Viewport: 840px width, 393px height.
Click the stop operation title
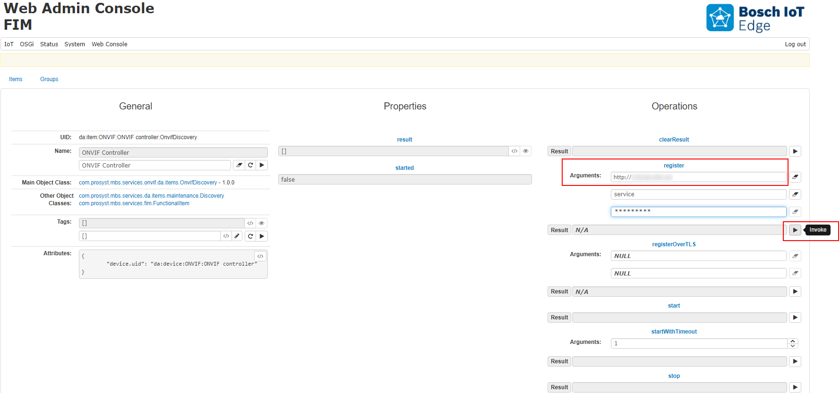[x=674, y=376]
